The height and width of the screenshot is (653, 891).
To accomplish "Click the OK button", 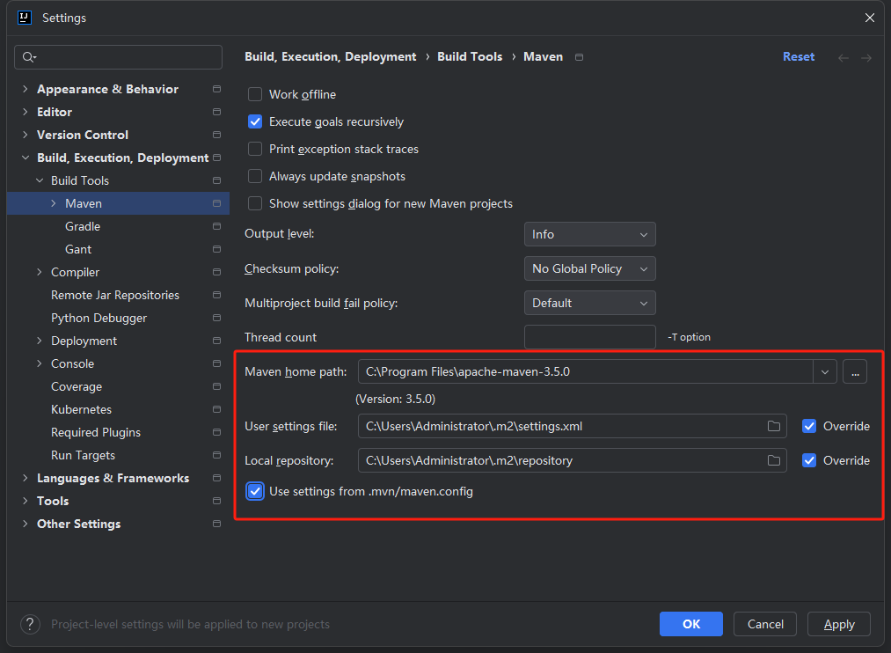I will coord(691,624).
